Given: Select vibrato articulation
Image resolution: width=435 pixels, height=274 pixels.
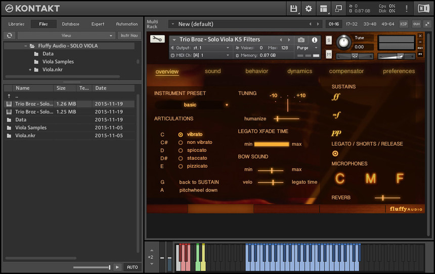Looking at the screenshot, I should 181,135.
